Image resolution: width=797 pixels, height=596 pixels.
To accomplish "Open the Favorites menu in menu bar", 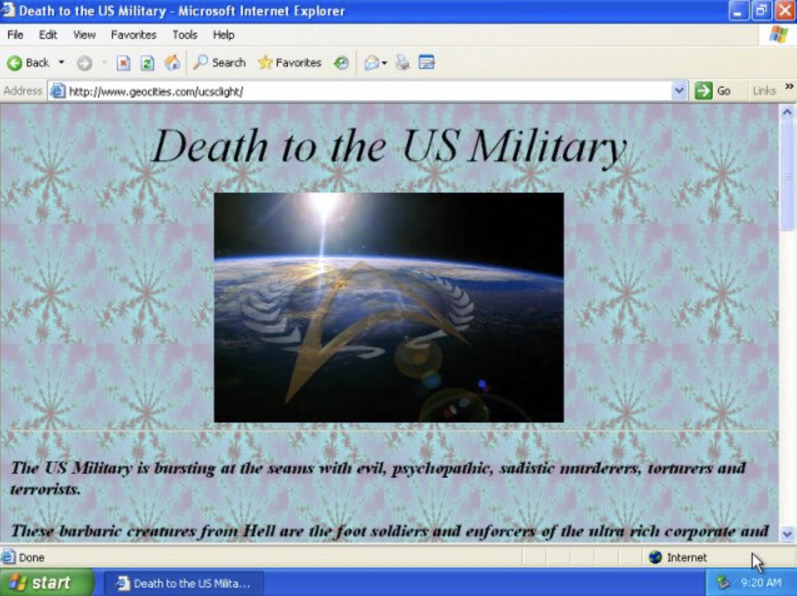I will click(133, 35).
